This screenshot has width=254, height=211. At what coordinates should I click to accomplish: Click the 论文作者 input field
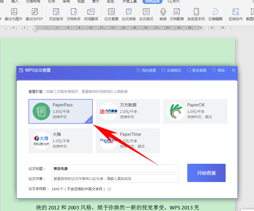(x=115, y=179)
